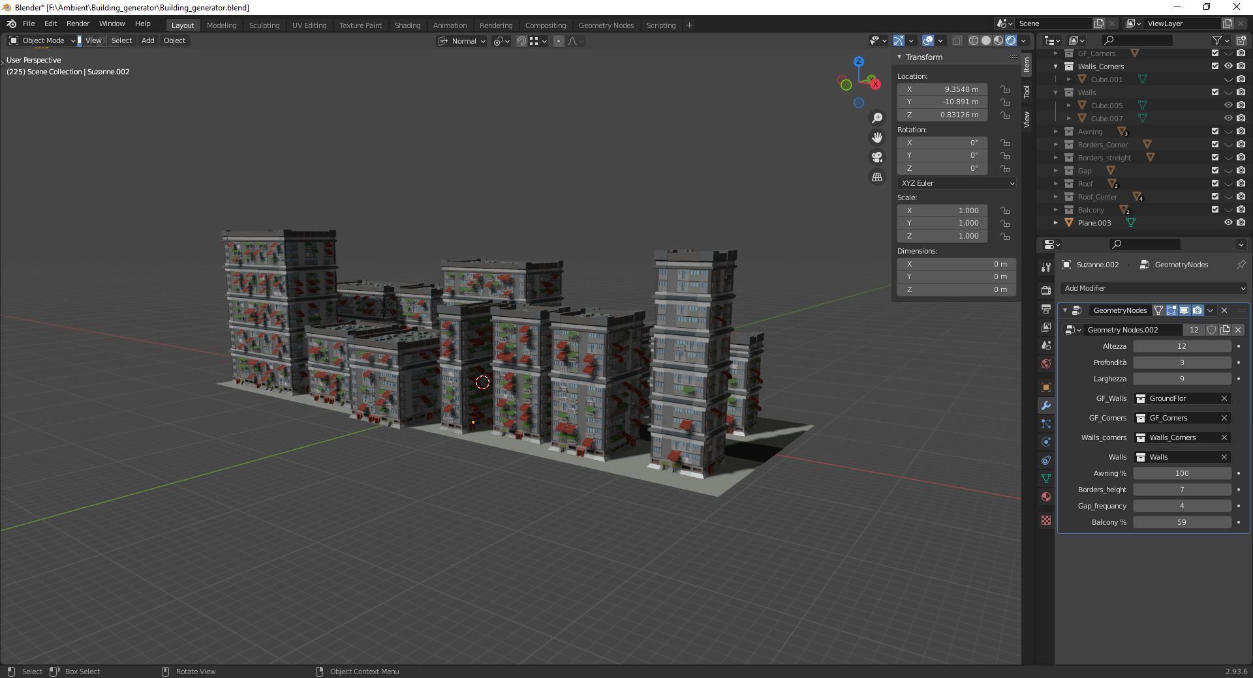The width and height of the screenshot is (1253, 678).
Task: Open the Add Modifier dropdown
Action: tap(1153, 288)
